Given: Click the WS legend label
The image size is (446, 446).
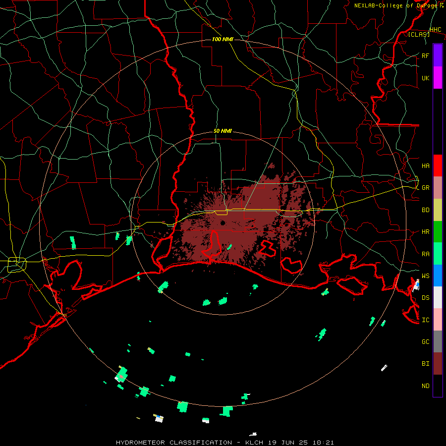Looking at the screenshot, I should [425, 276].
